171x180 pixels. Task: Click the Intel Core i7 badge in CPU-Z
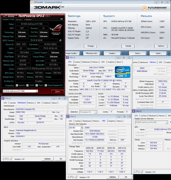[122, 72]
